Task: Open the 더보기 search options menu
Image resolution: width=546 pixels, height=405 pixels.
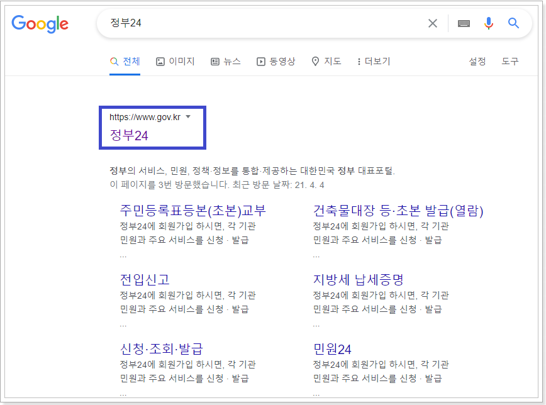Action: point(374,61)
